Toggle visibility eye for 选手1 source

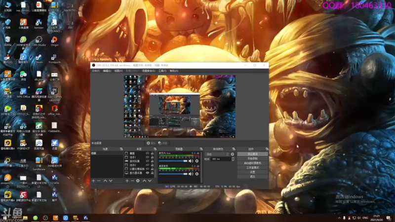(147, 157)
